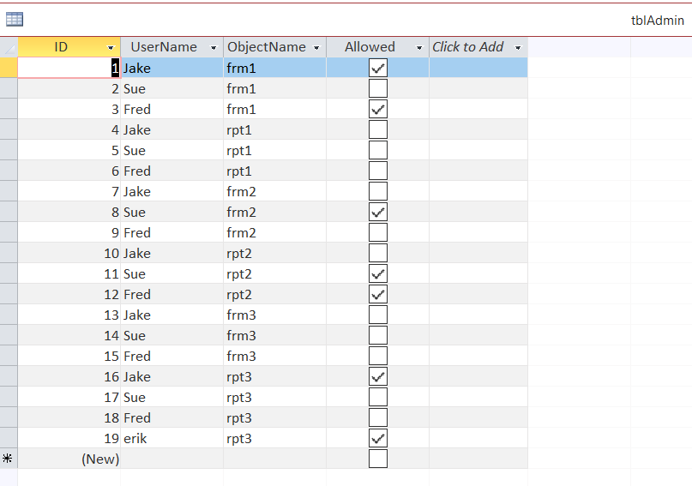Check Allowed for record 10 Jake rpt2

tap(378, 253)
